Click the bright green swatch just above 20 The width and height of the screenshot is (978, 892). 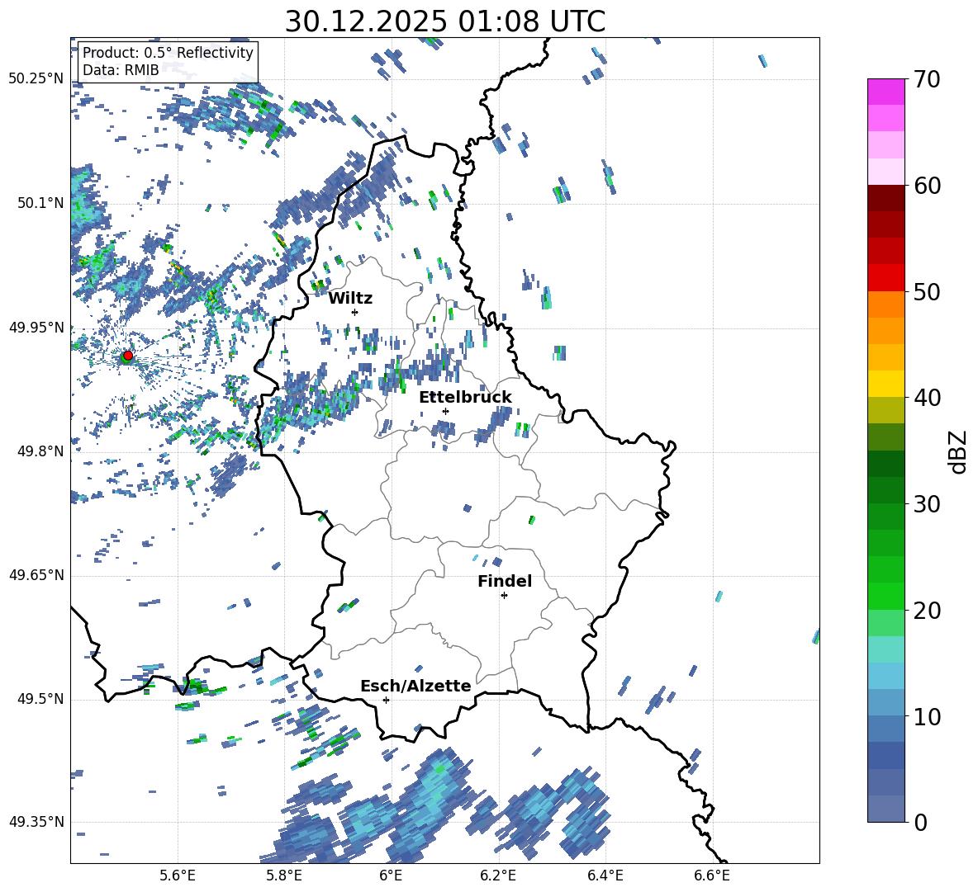[886, 597]
